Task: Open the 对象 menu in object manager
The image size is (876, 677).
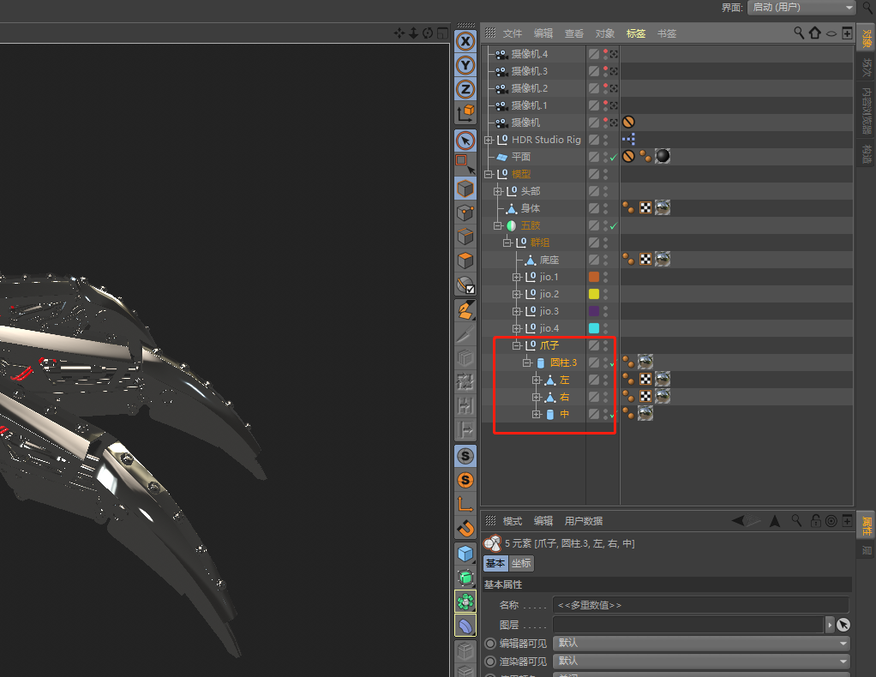Action: pyautogui.click(x=605, y=33)
